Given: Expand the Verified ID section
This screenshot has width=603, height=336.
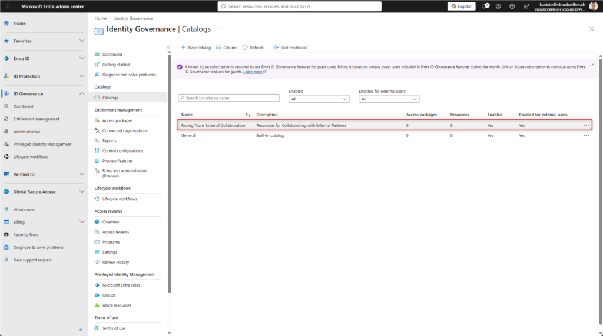Looking at the screenshot, I should point(82,174).
